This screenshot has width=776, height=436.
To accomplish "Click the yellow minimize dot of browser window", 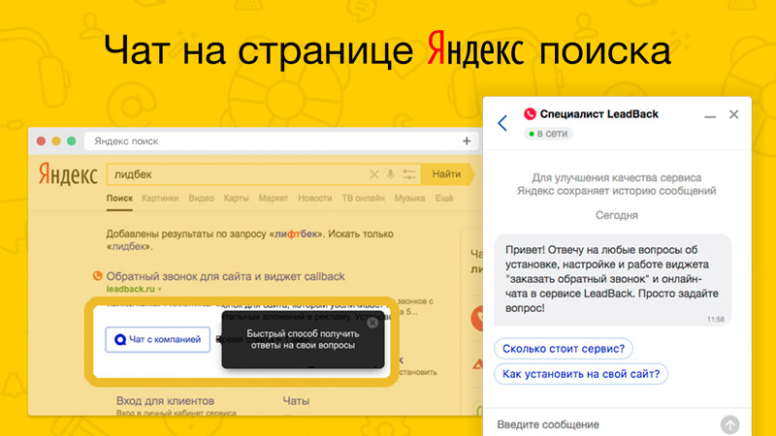I will pos(56,140).
